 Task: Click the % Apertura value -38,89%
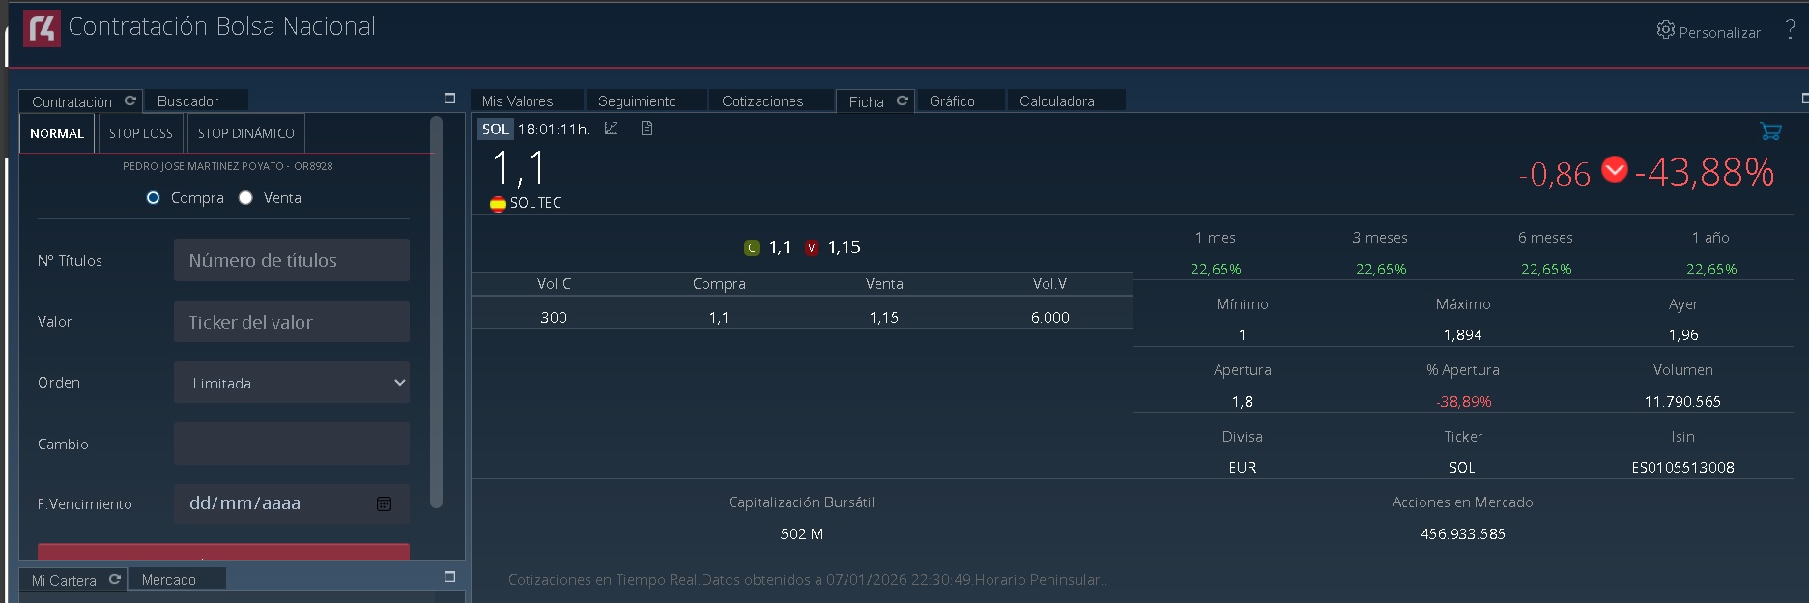coord(1463,401)
